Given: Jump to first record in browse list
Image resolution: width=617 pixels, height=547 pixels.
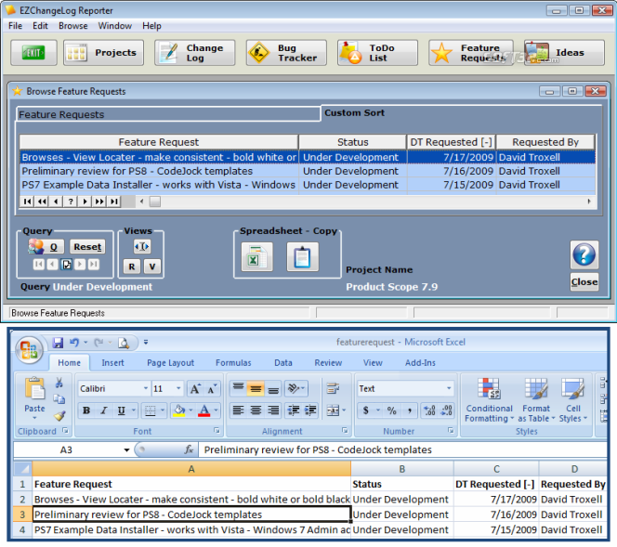Looking at the screenshot, I should 27,202.
